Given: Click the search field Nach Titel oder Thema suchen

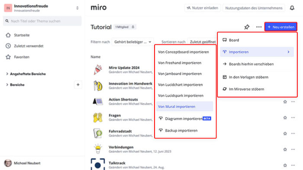Looking at the screenshot, I should pos(42,21).
